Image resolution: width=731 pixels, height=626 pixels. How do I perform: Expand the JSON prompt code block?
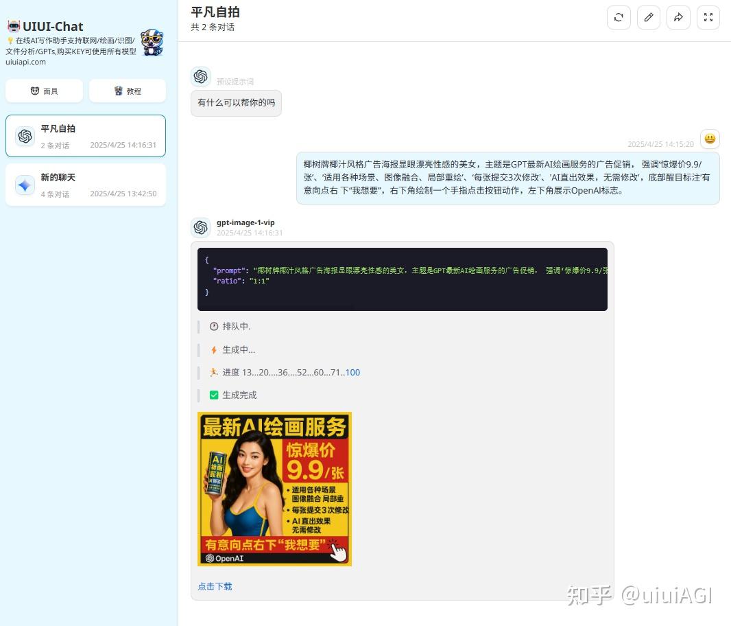(x=403, y=279)
